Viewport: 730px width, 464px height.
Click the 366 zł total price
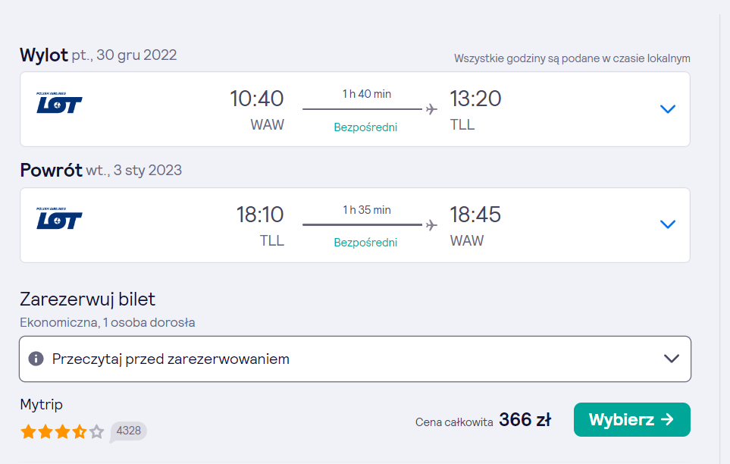pyautogui.click(x=525, y=420)
